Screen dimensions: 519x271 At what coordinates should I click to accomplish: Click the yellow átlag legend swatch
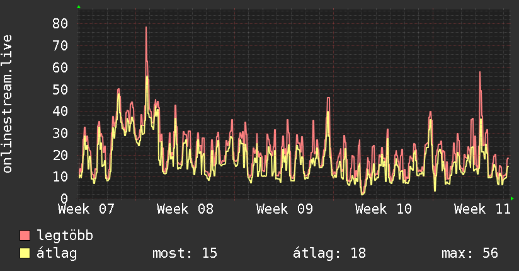pyautogui.click(x=25, y=253)
